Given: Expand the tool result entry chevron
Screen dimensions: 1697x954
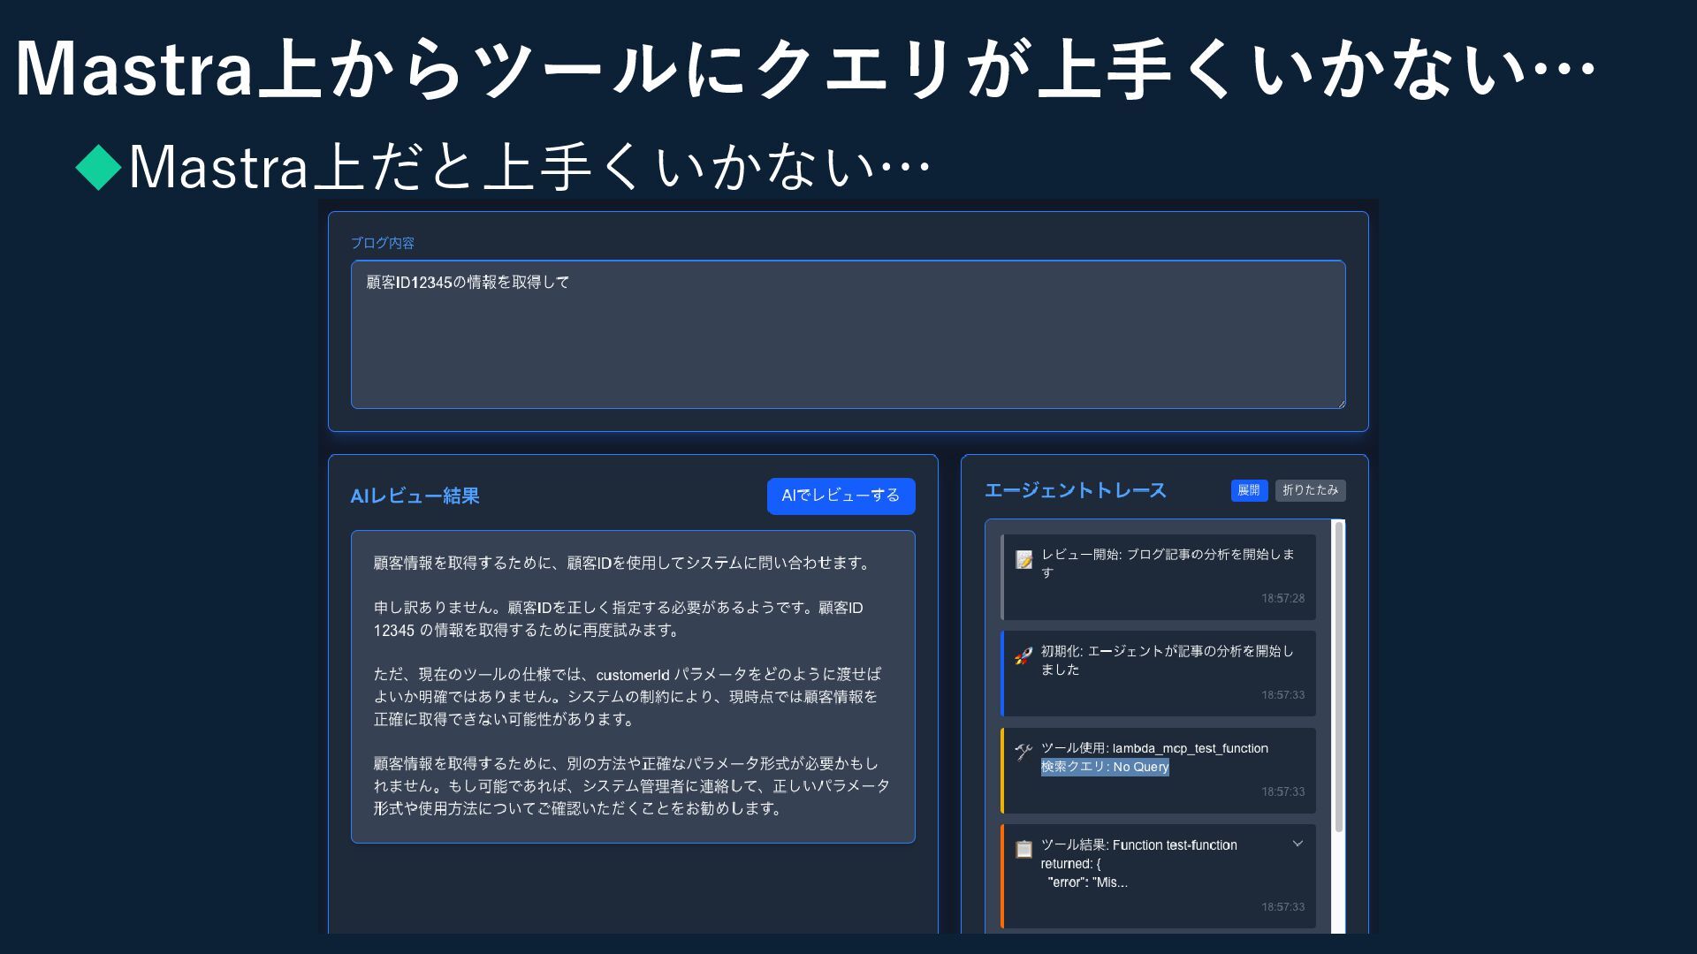Looking at the screenshot, I should [1297, 844].
